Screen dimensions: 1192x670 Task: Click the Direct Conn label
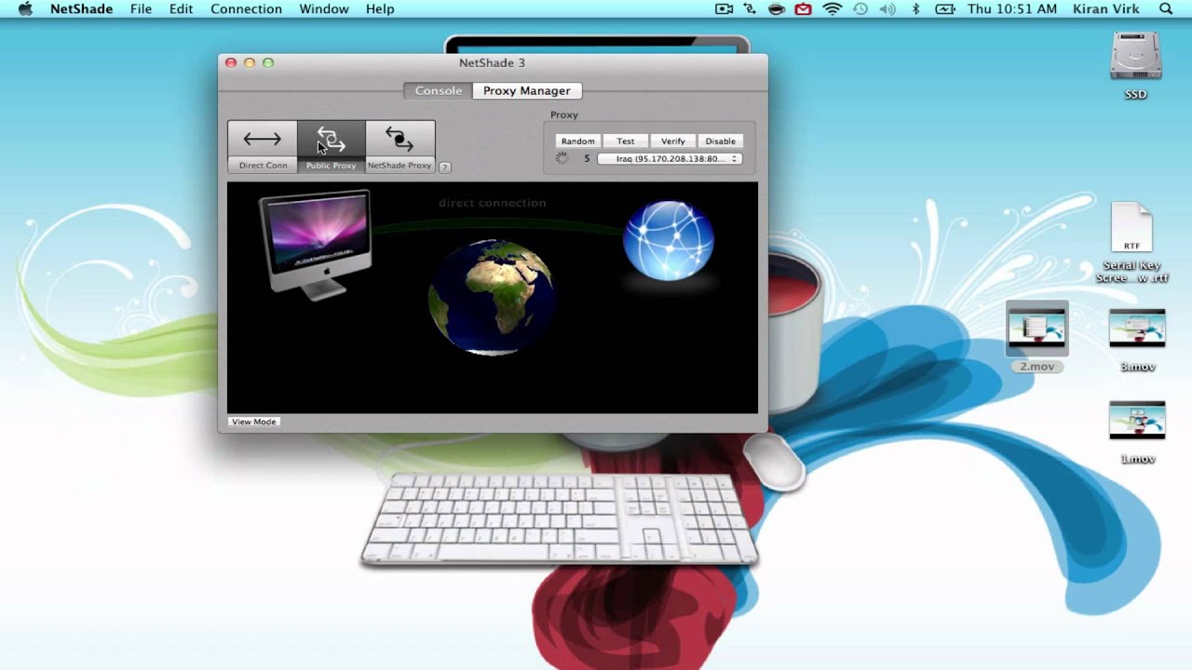coord(263,166)
